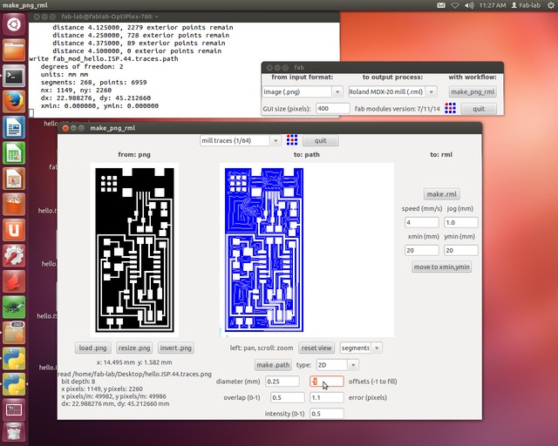The height and width of the screenshot is (446, 558).
Task: Open LibreOffice Impress in the dock
Action: 14,179
